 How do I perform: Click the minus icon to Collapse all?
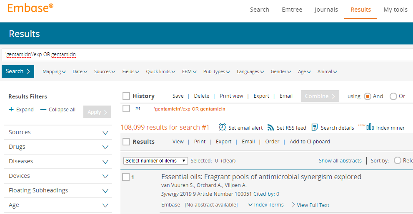[43, 110]
